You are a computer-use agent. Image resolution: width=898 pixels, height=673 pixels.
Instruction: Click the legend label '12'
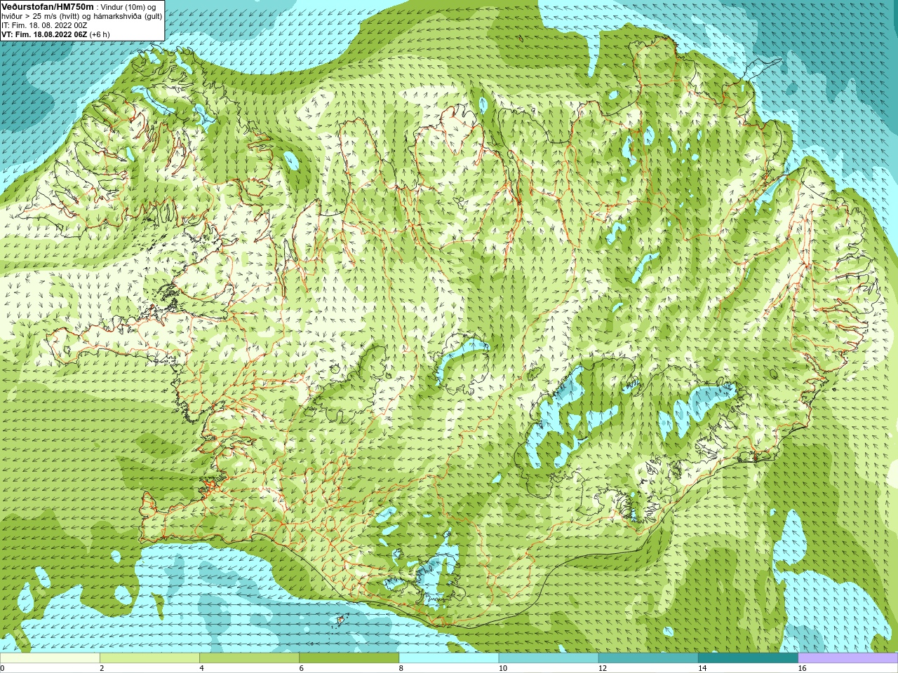(602, 668)
